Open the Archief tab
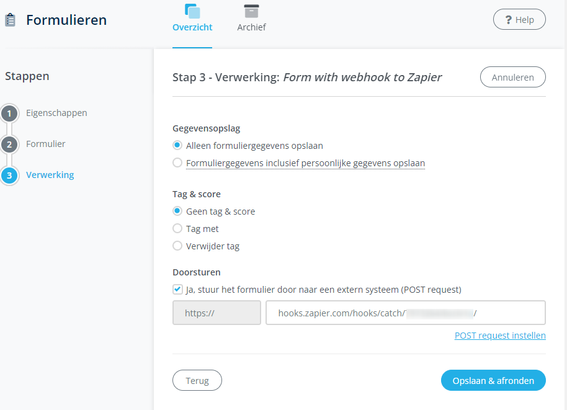This screenshot has height=410, width=567. click(x=251, y=27)
